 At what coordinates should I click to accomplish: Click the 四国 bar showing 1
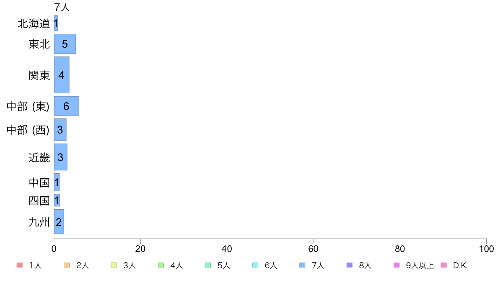[57, 200]
